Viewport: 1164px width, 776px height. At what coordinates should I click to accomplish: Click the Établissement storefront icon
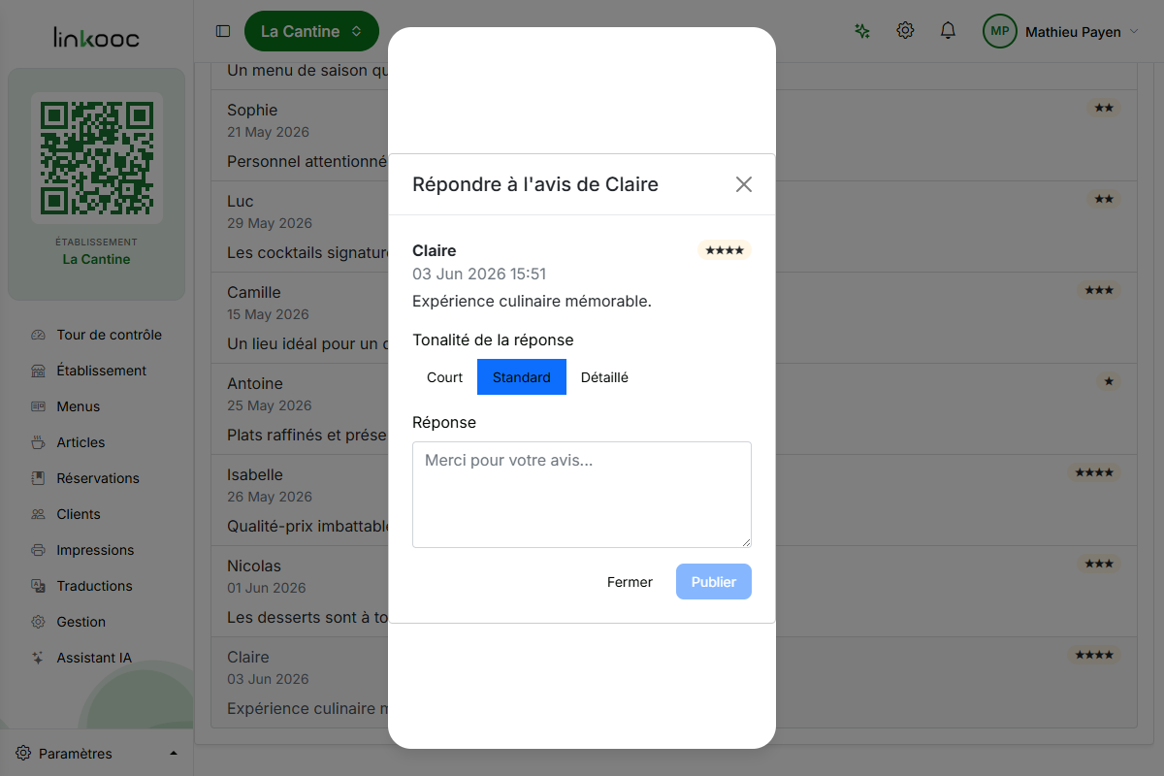(38, 371)
